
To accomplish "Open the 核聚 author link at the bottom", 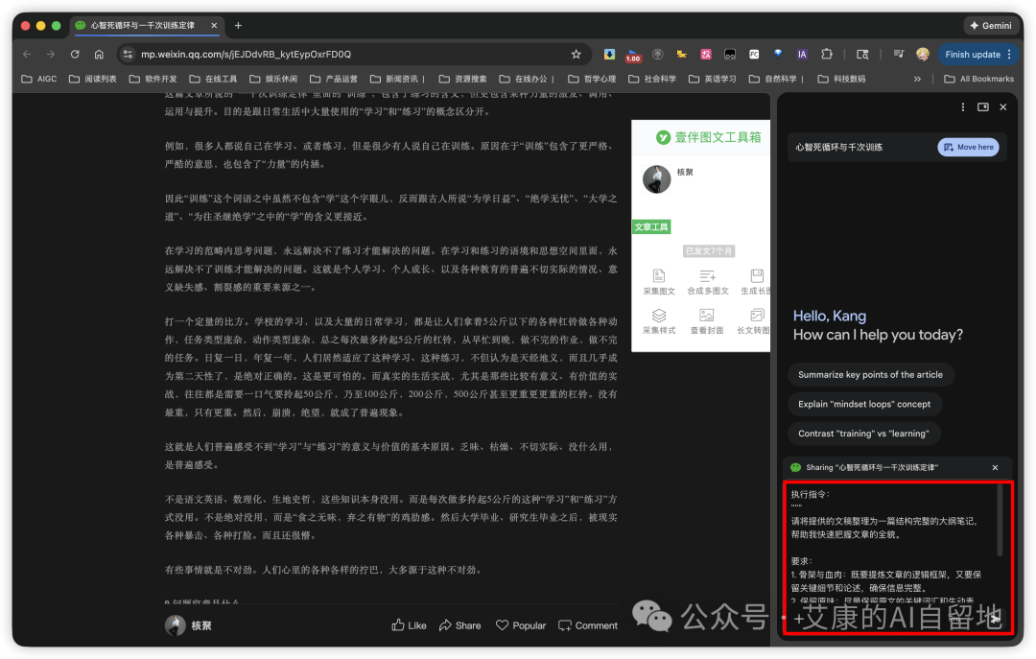I will [188, 625].
